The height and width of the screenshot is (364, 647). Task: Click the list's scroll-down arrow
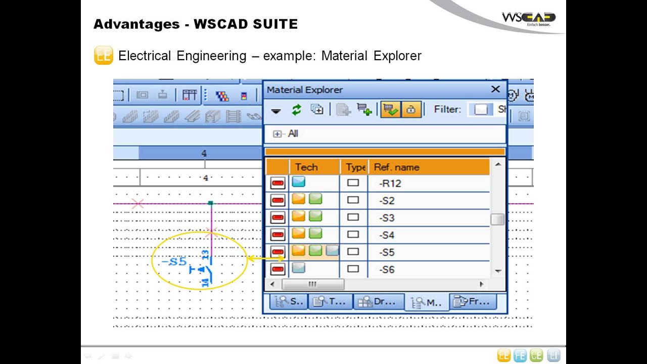click(x=498, y=271)
